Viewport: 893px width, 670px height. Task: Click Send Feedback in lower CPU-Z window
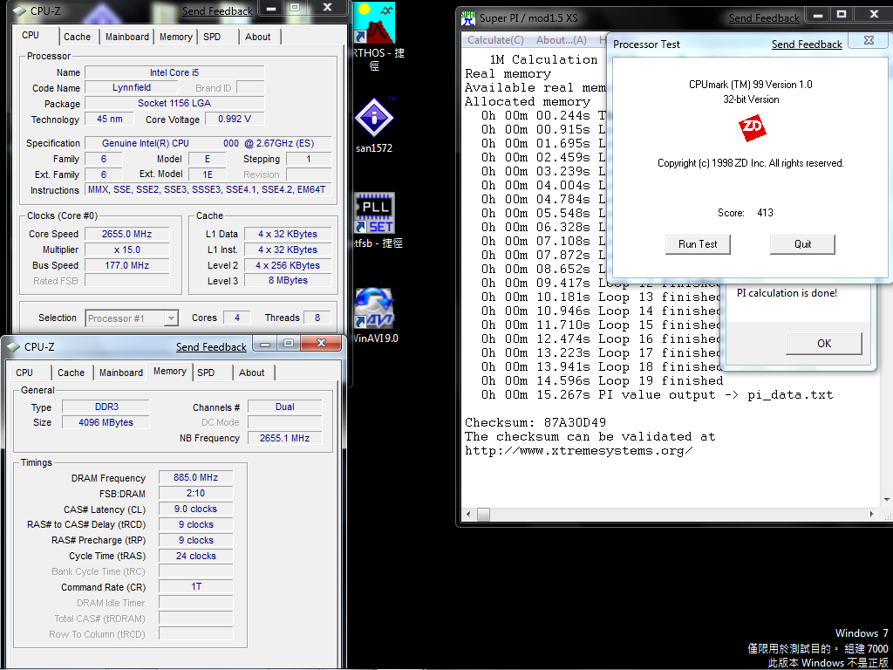[211, 347]
